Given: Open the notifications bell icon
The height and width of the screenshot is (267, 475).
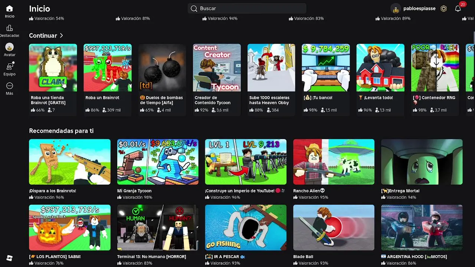Looking at the screenshot, I should [x=458, y=9].
